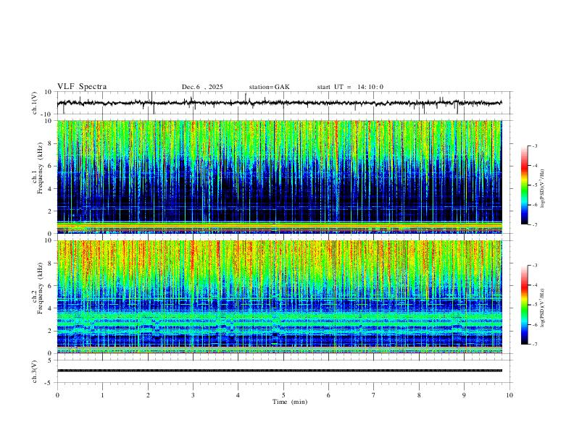Click the "station=GAK" header label
Image resolution: width=574 pixels, height=443 pixels.
click(x=269, y=87)
